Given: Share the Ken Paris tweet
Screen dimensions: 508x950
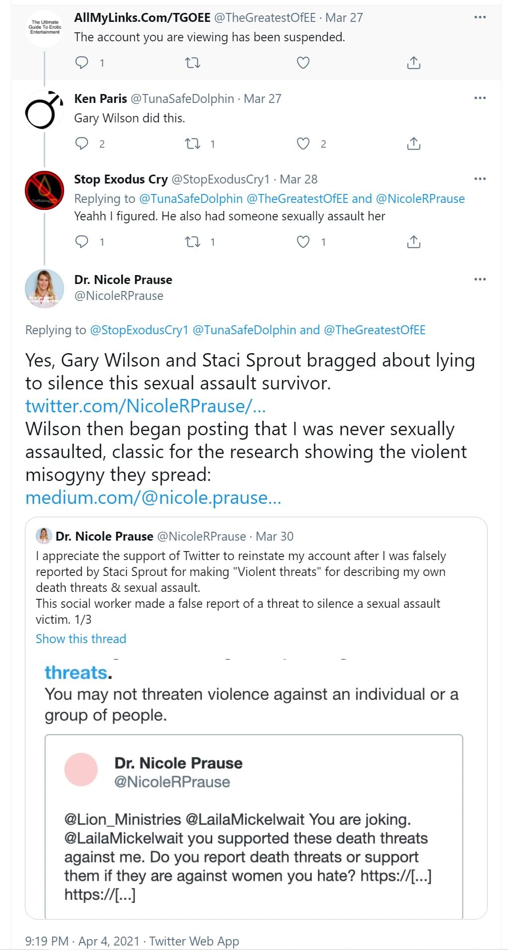Looking at the screenshot, I should [x=414, y=144].
